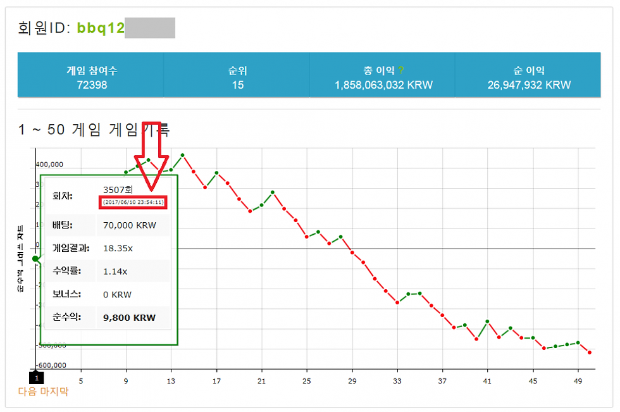Screen dimensions: 620x412
Task: Select the red chart point at game 29
Action: pos(352,253)
